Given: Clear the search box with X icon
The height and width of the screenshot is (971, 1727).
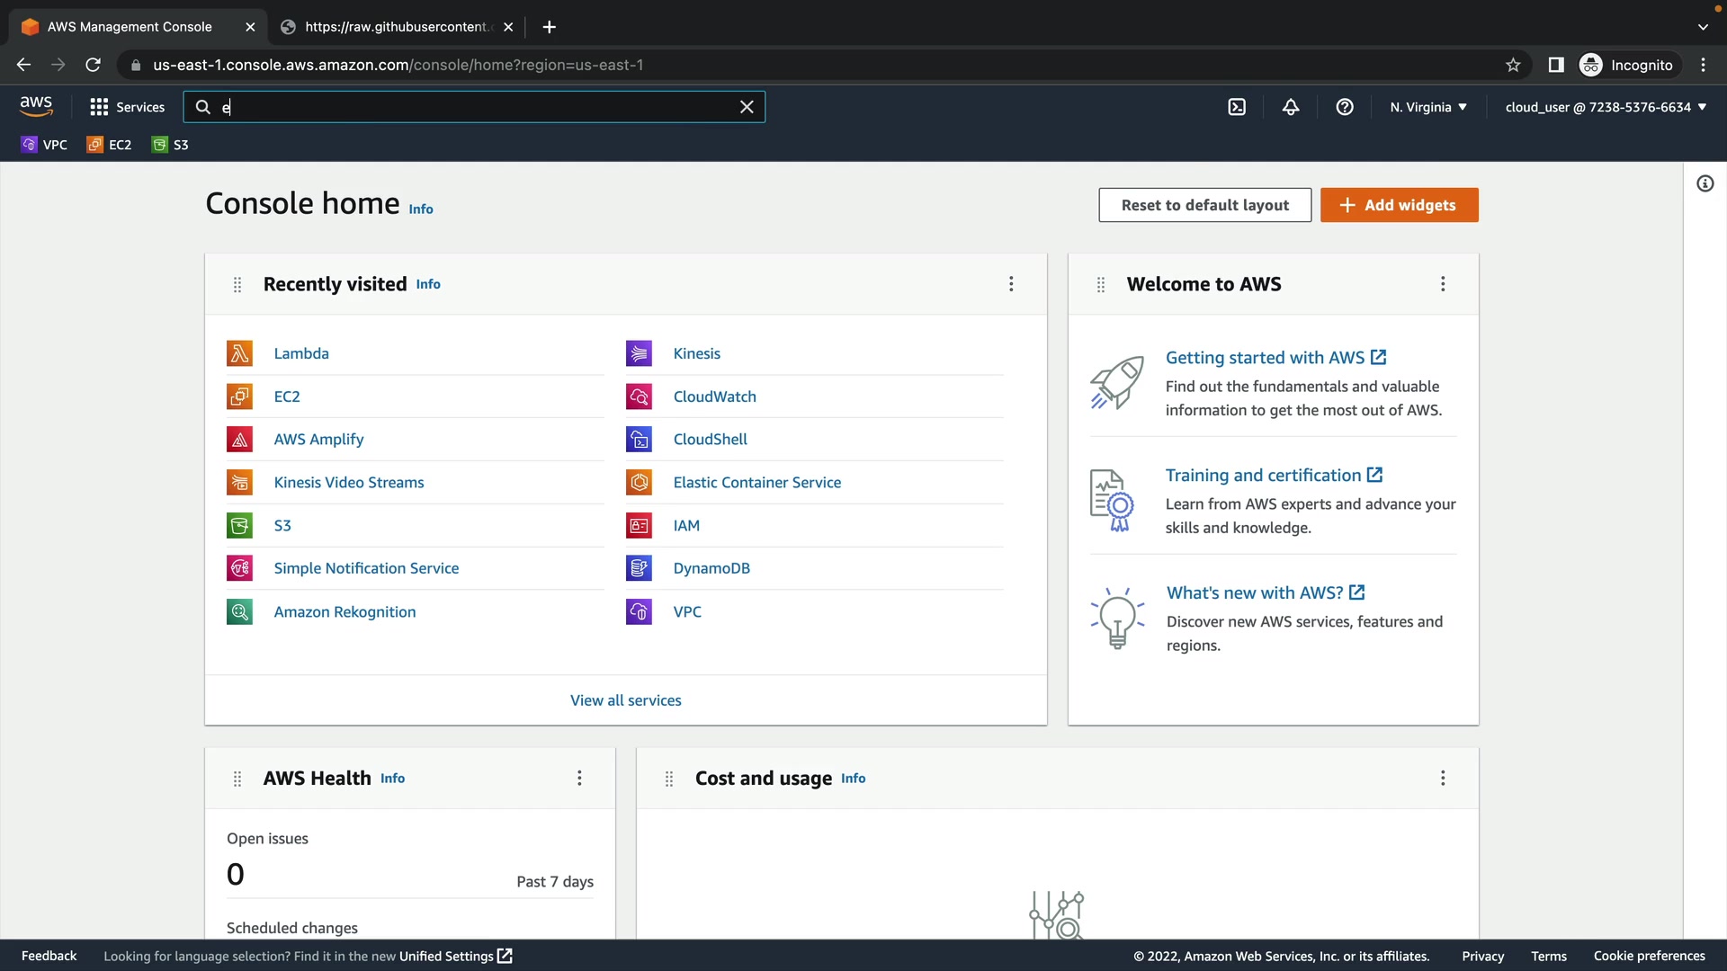Looking at the screenshot, I should [x=747, y=107].
